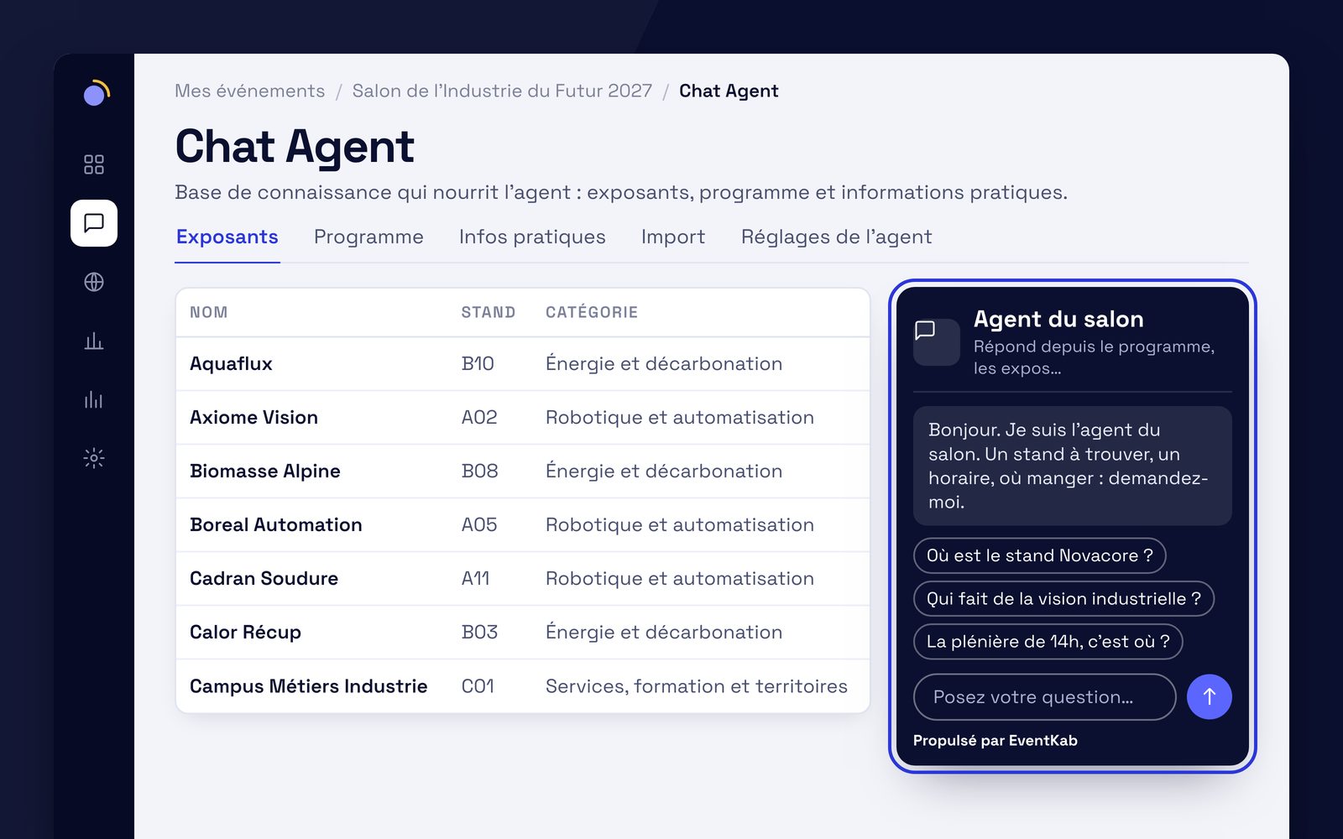This screenshot has width=1343, height=839.
Task: Open the globe icon in sidebar
Action: [x=94, y=282]
